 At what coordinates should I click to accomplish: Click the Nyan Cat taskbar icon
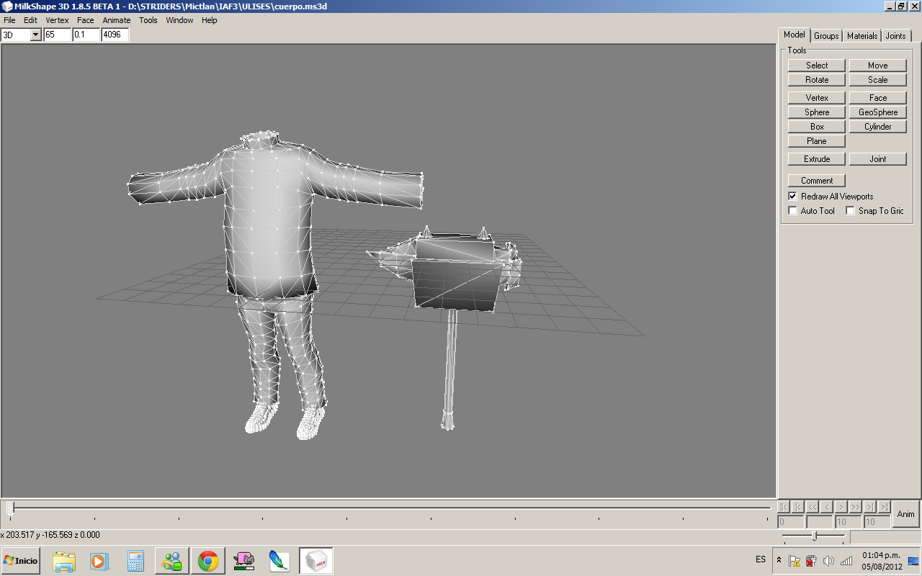243,561
